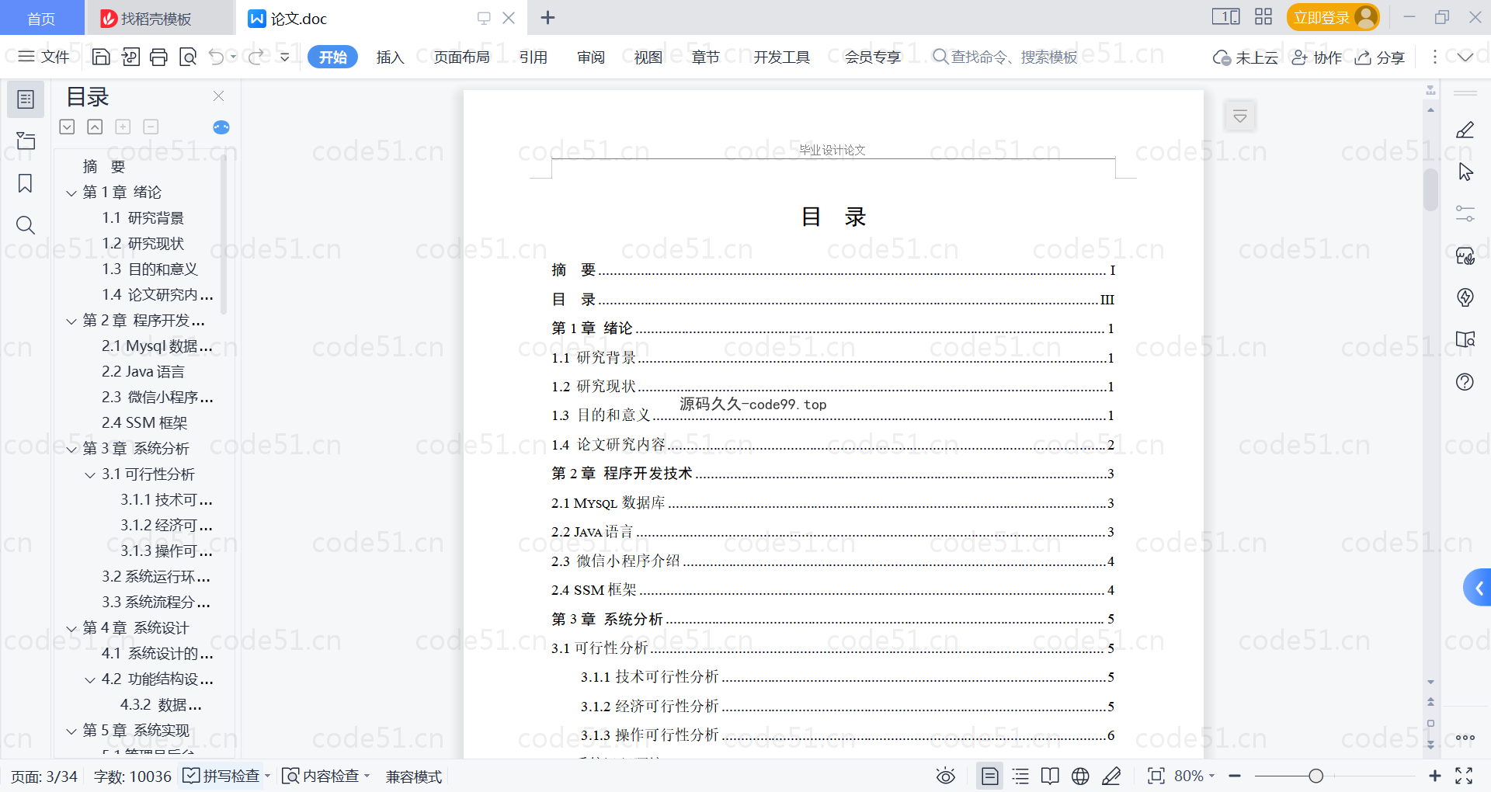Collapse 第1章 绪论 tree node

coord(71,193)
